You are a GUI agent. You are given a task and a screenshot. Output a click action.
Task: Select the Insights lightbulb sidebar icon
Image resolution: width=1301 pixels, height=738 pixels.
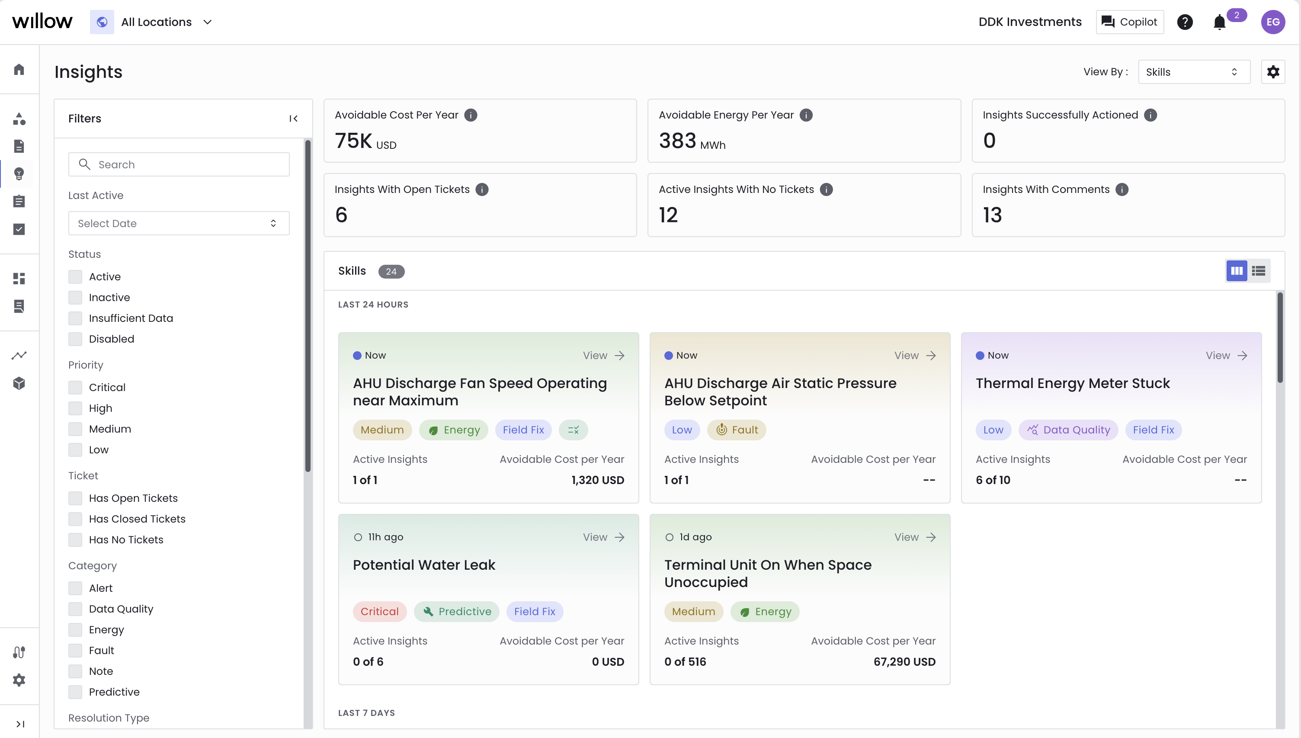tap(19, 174)
